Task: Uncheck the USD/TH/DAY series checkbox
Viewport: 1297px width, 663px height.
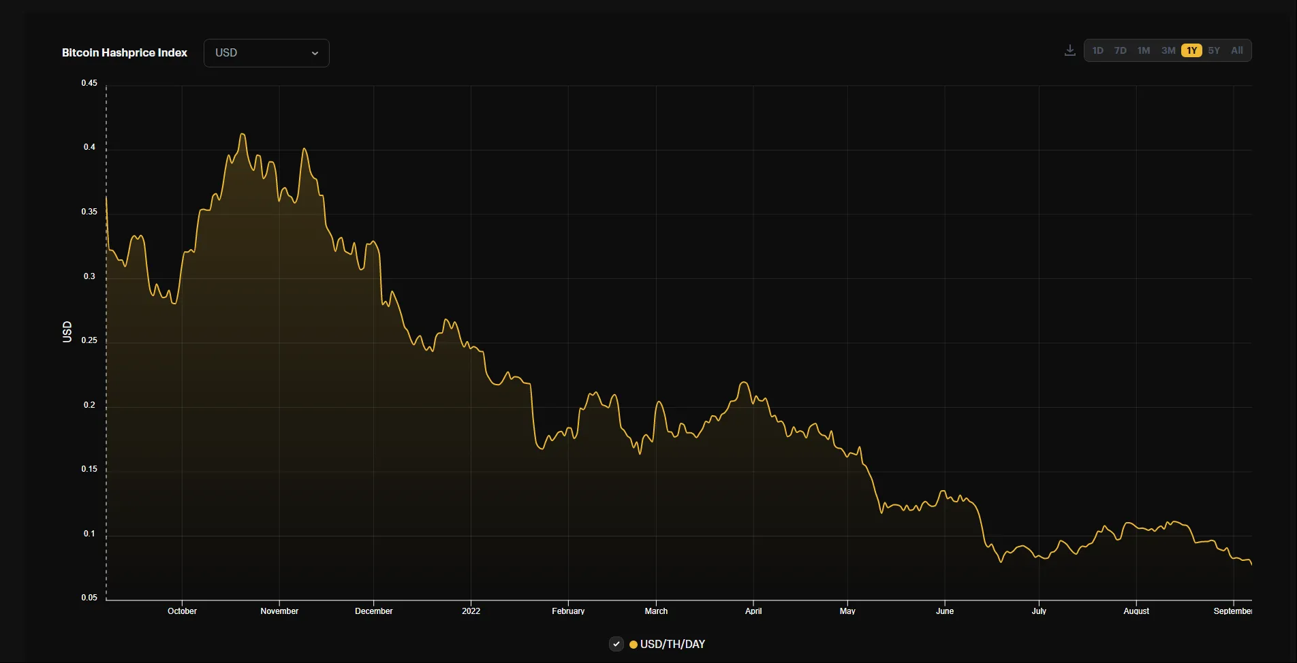Action: click(616, 644)
